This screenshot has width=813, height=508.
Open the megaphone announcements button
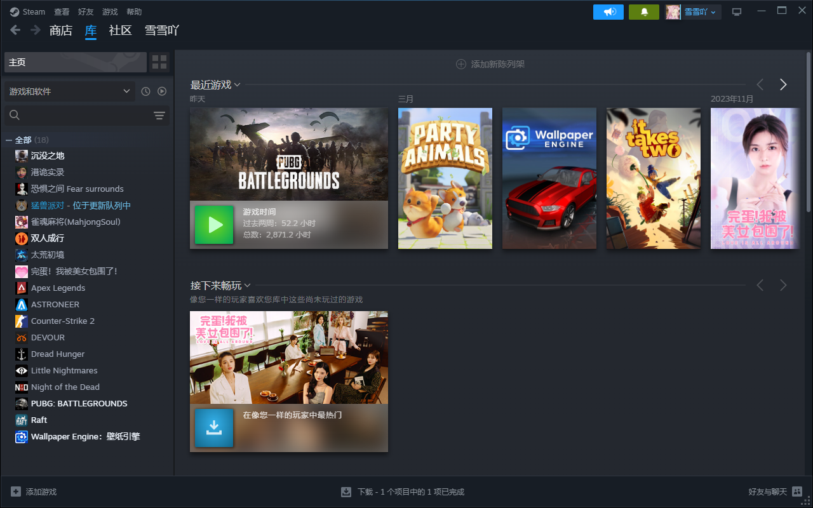pyautogui.click(x=608, y=11)
